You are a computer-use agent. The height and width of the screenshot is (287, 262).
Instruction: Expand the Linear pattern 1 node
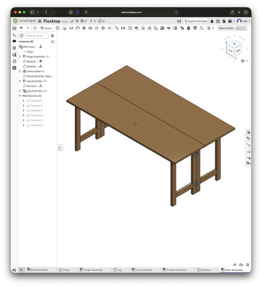click(20, 71)
